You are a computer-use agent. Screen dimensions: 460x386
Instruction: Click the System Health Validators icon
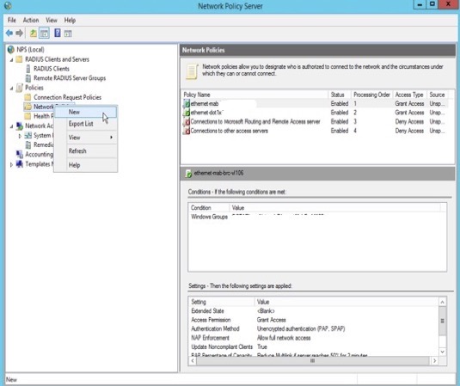click(x=28, y=136)
